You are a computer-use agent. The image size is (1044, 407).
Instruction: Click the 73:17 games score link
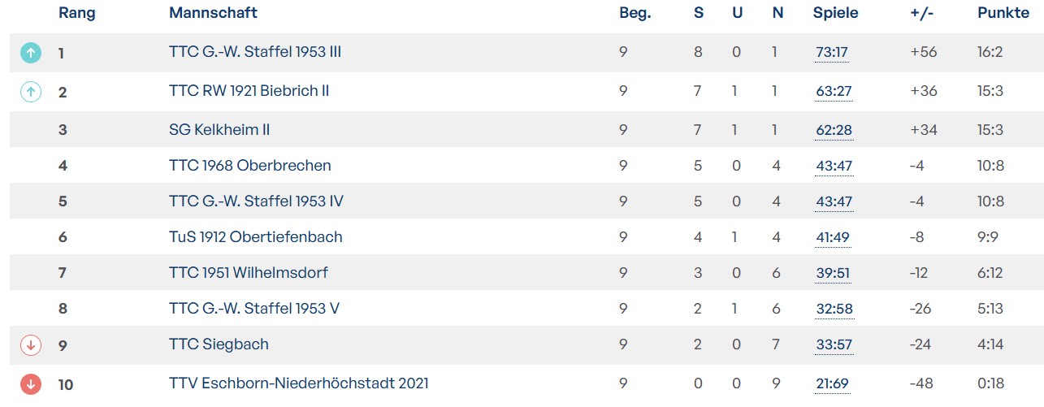coord(832,53)
